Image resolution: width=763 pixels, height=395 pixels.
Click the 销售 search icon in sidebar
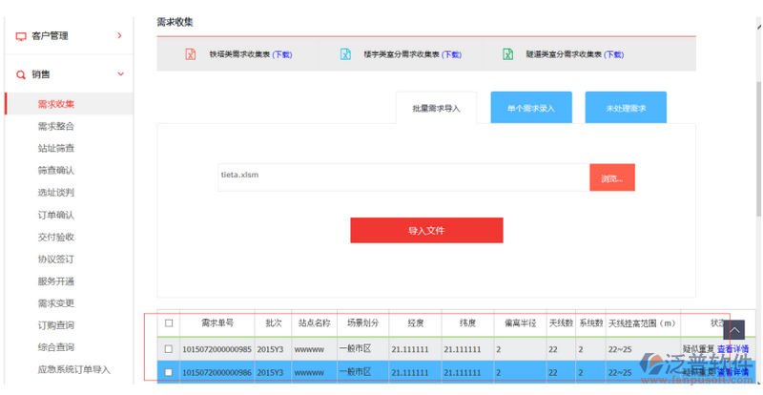[x=21, y=74]
